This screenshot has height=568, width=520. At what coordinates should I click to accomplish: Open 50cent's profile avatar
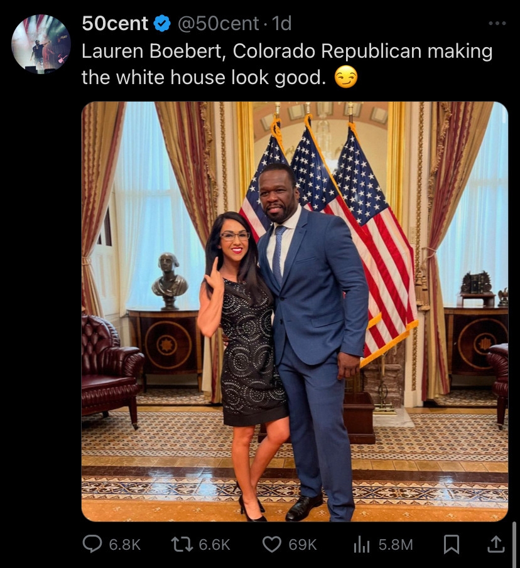[x=41, y=44]
